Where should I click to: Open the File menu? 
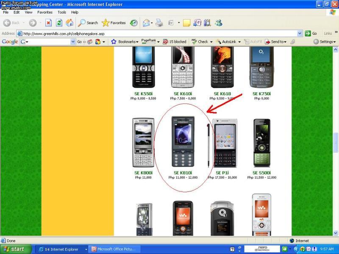(x=6, y=12)
